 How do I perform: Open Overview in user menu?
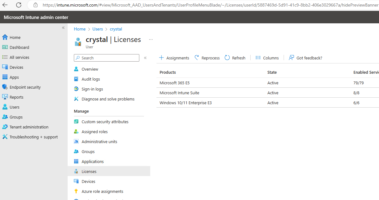[90, 69]
